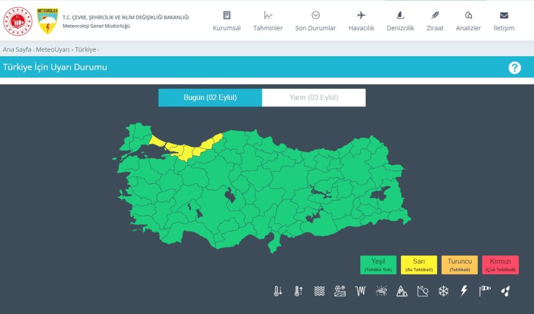Switch to Yarın (03 Eylül) tab
The width and height of the screenshot is (534, 314).
click(x=313, y=97)
